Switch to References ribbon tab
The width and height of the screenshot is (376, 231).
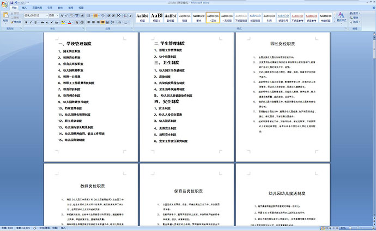click(50, 8)
